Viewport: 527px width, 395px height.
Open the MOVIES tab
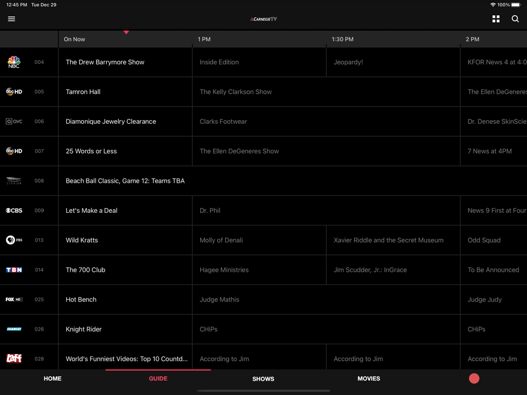tap(369, 379)
